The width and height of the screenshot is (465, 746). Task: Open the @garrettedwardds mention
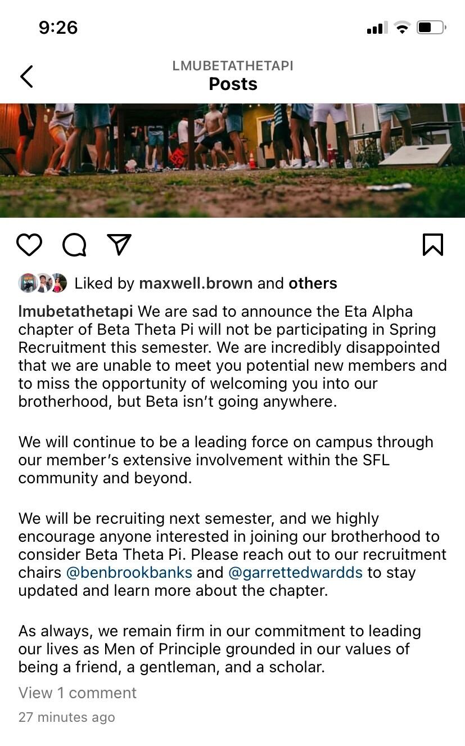point(296,573)
